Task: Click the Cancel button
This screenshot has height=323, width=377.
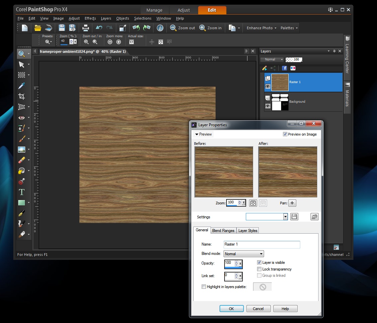Action: [258, 309]
